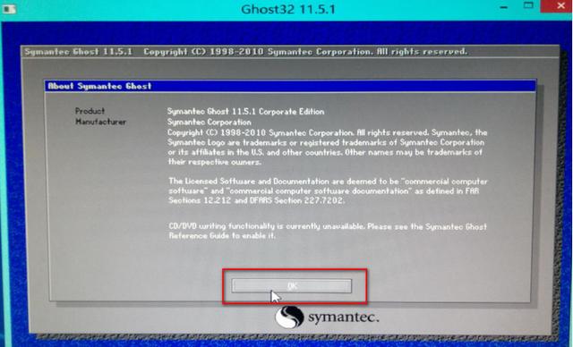The height and width of the screenshot is (347, 573).
Task: Click the Product label
Action: [90, 111]
